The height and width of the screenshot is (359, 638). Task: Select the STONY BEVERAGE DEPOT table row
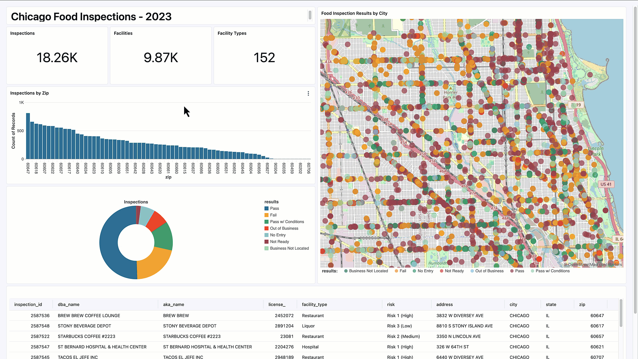(84, 326)
